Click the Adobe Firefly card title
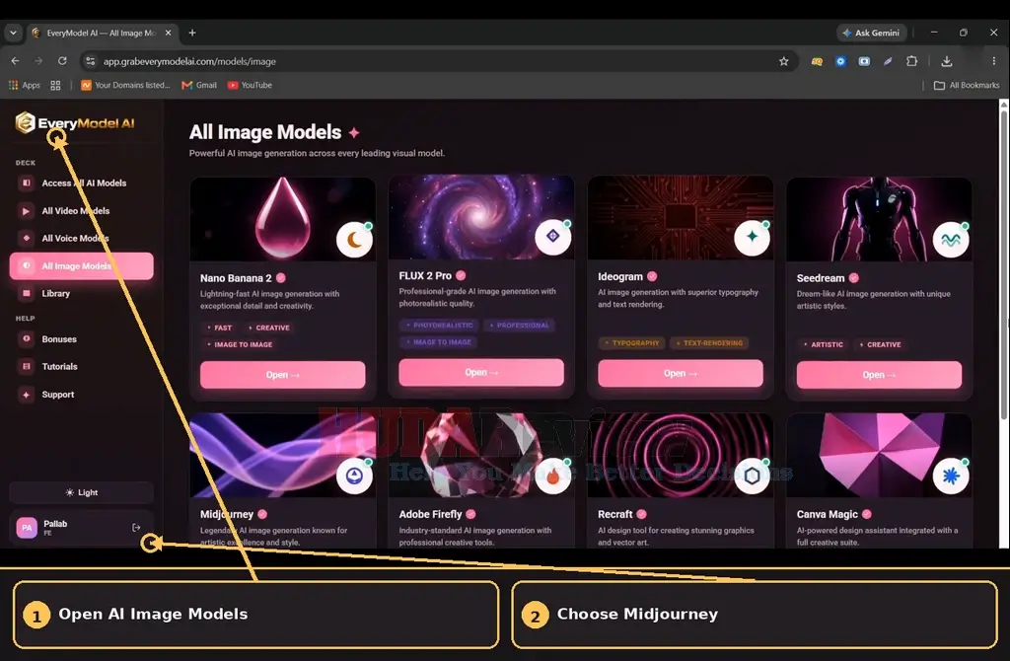This screenshot has height=661, width=1010. point(430,514)
